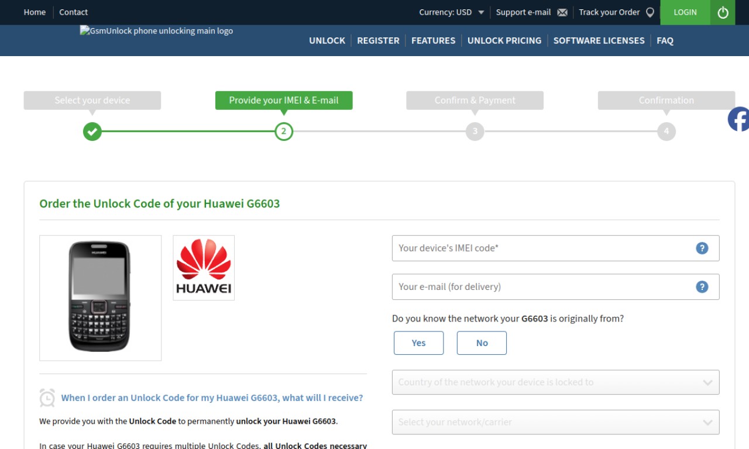
Task: Click the Confirm & Payment step label
Action: pyautogui.click(x=475, y=100)
